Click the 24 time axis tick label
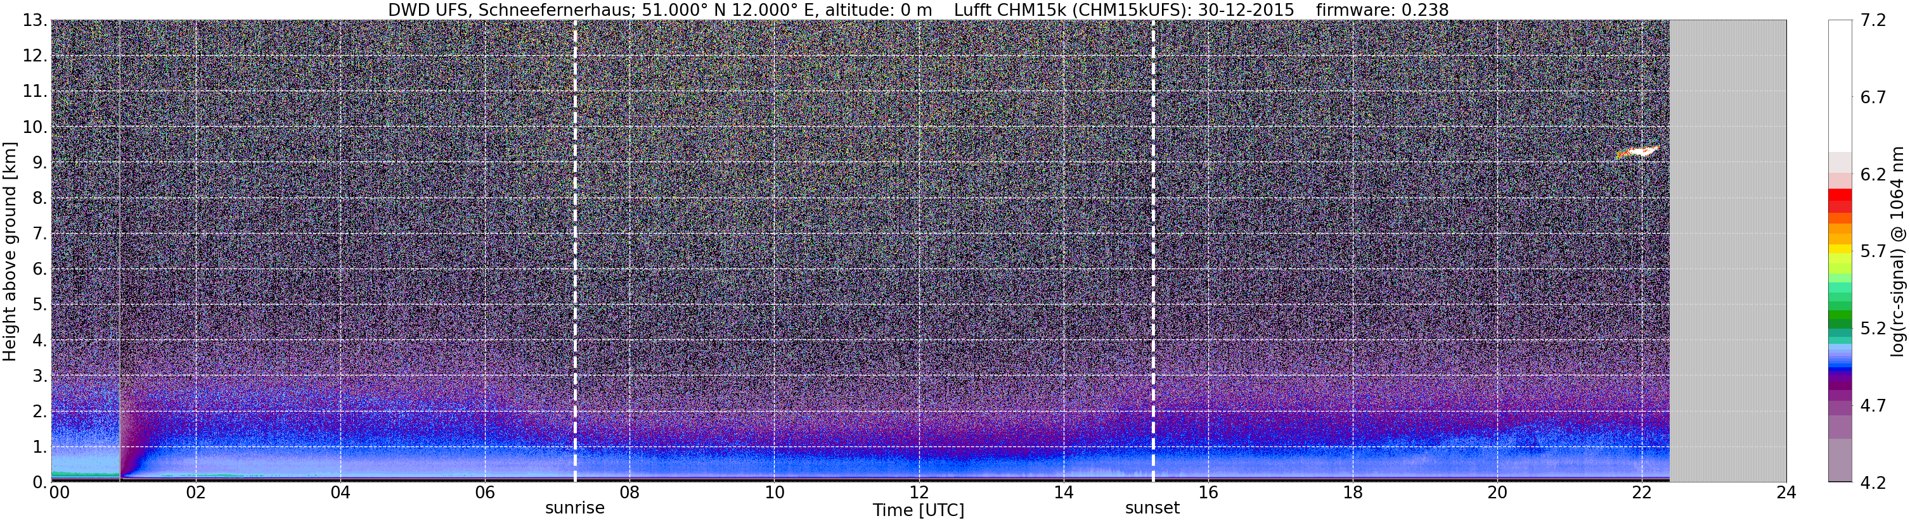 [x=1786, y=493]
